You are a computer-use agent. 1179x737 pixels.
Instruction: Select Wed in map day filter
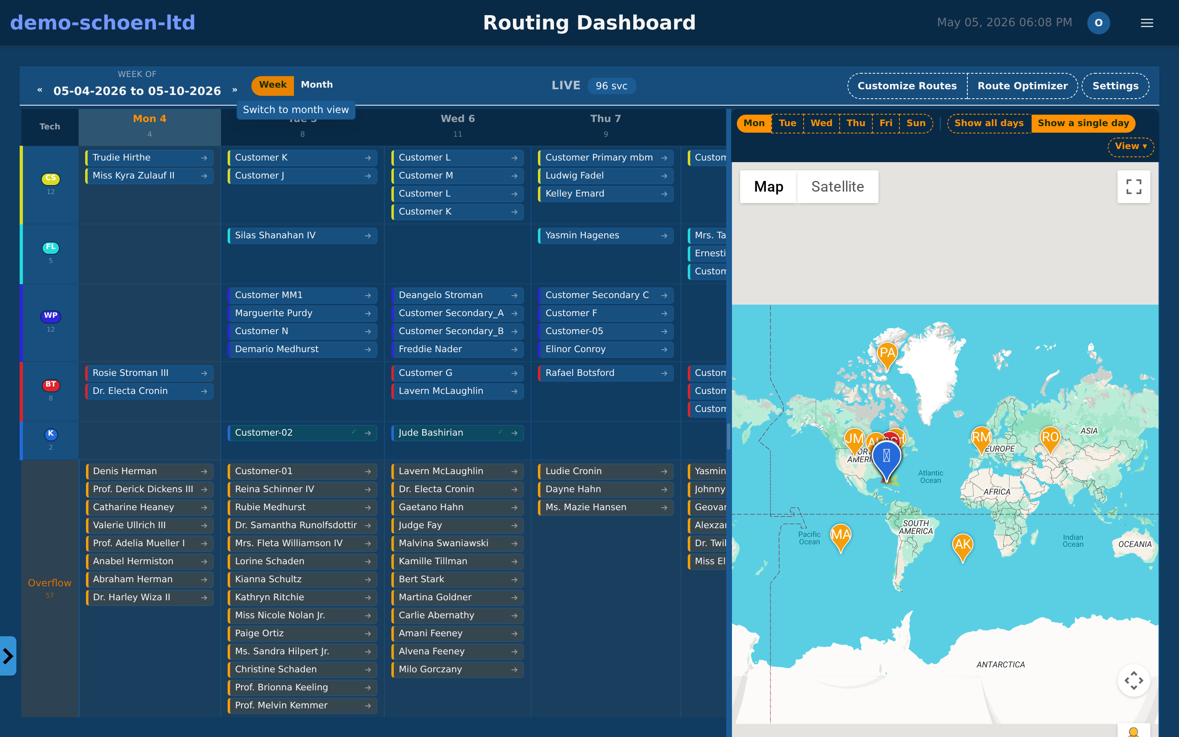821,123
